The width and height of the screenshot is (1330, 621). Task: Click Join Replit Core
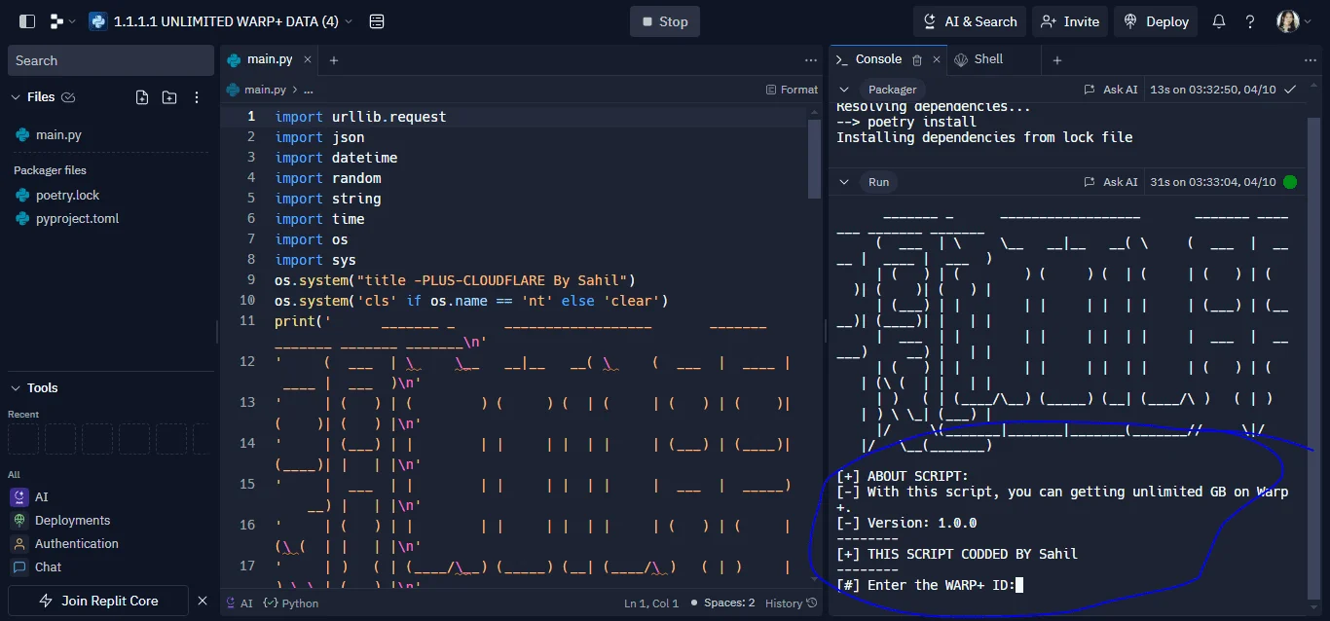click(x=97, y=601)
